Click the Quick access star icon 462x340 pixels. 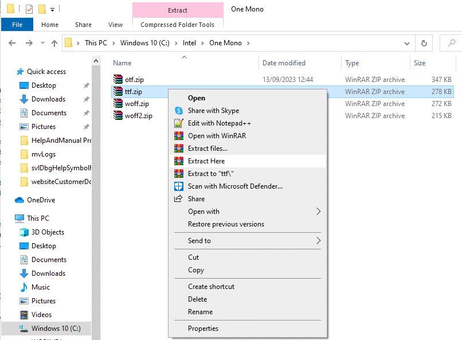click(20, 72)
